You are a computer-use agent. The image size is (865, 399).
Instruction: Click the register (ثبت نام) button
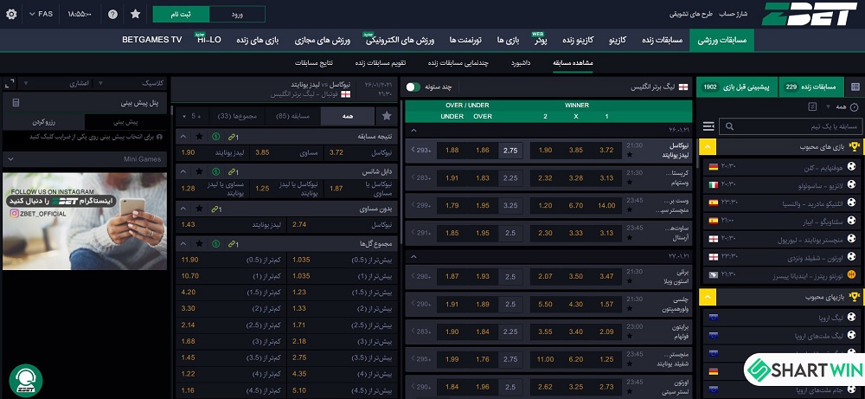coord(180,15)
